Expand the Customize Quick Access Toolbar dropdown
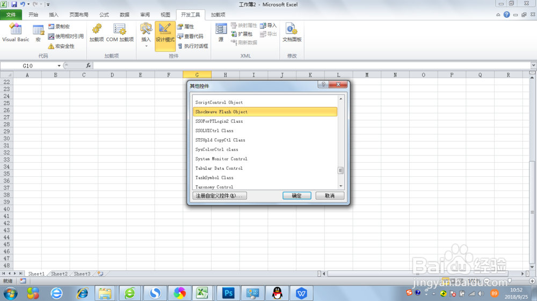 click(48, 4)
